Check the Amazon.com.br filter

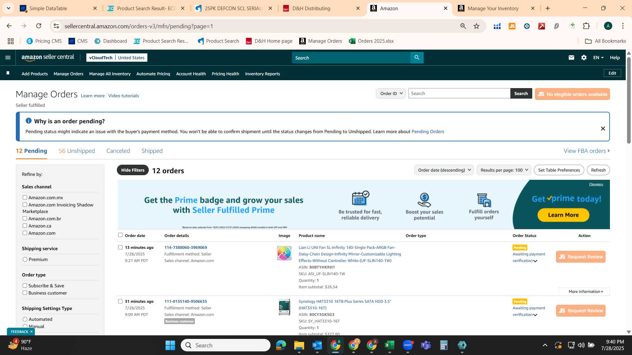pyautogui.click(x=25, y=218)
